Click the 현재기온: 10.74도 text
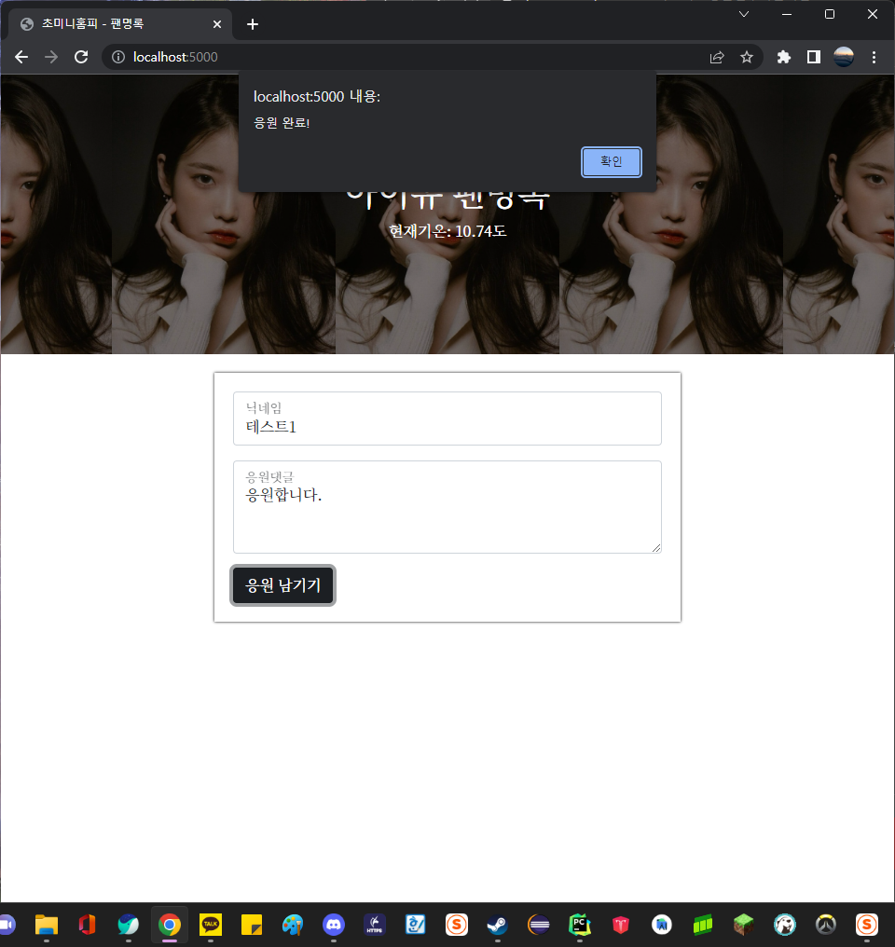 coord(447,231)
